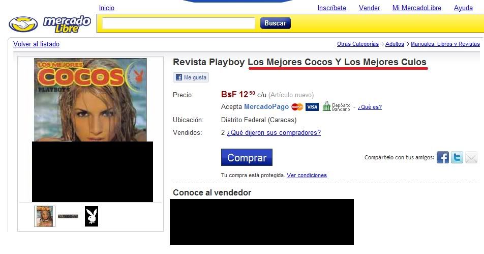484x254 pixels.
Task: Open Mi MercadoLibre link
Action: point(417,8)
